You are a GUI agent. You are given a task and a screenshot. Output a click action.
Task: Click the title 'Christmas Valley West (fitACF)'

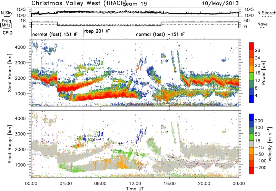pos(79,3)
